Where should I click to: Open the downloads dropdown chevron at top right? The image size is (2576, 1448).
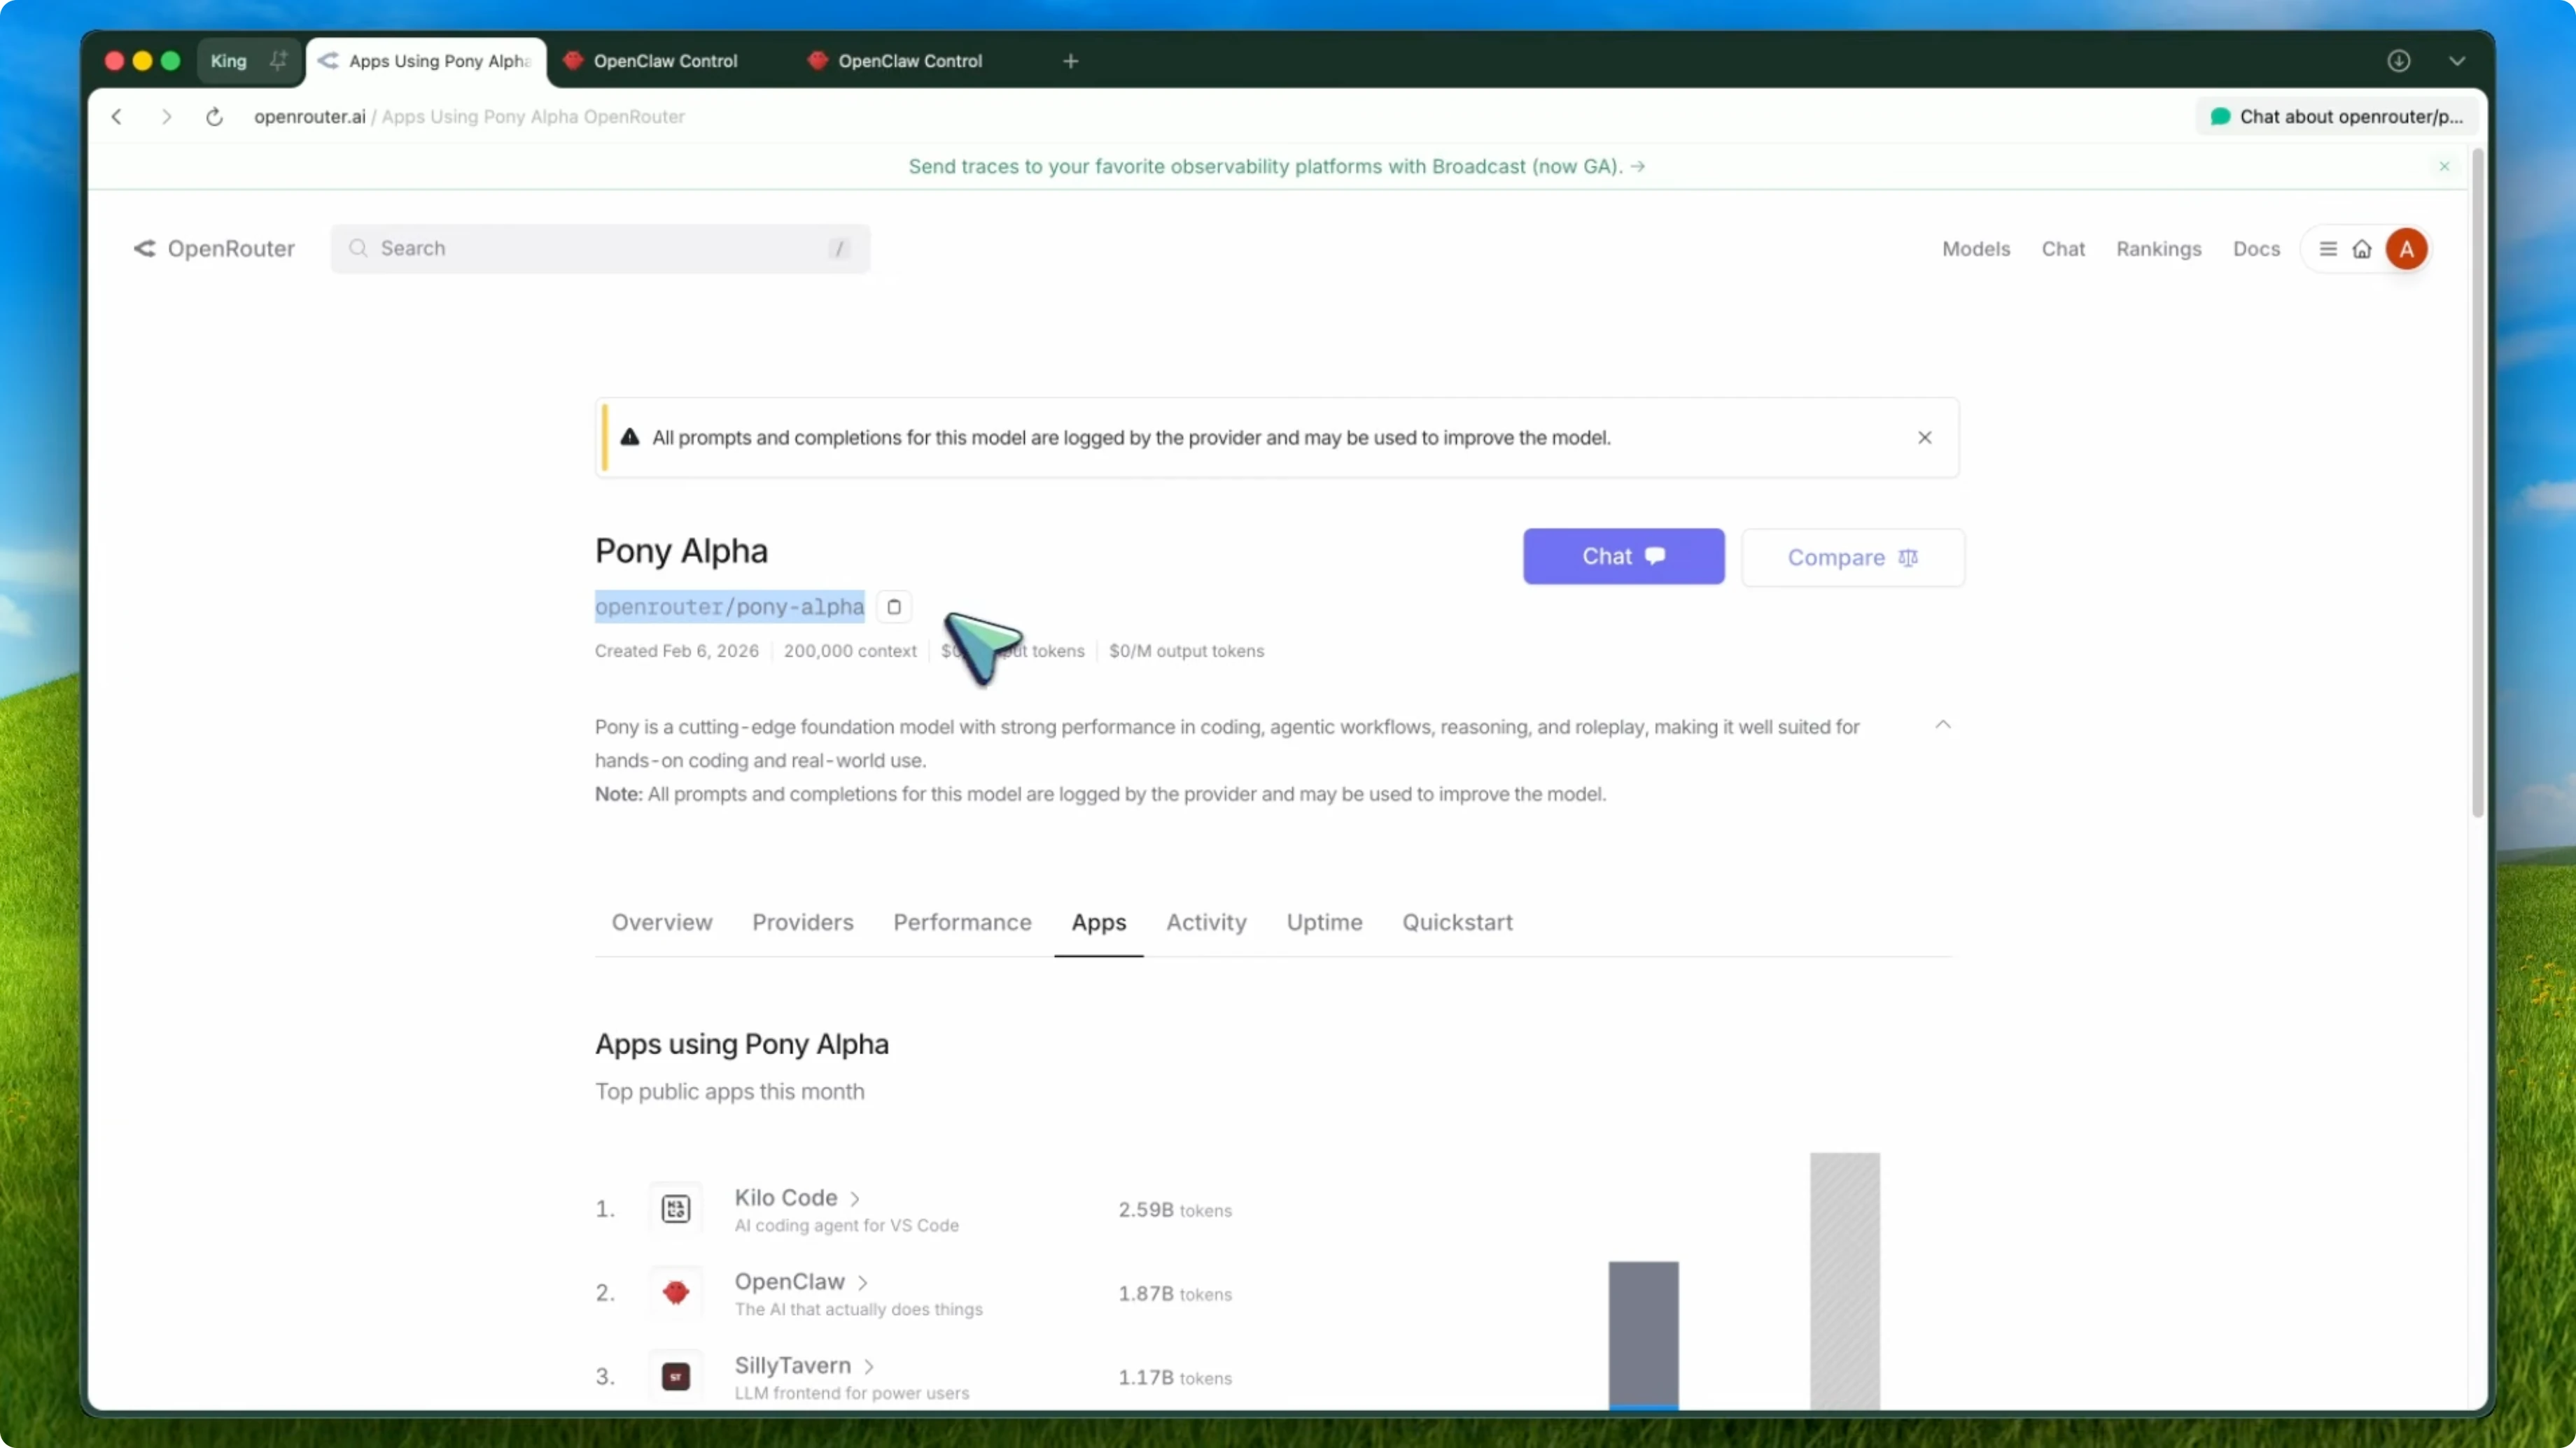pos(2458,60)
